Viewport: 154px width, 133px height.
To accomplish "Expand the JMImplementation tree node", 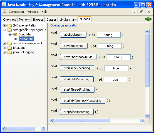I will click(x=4, y=25).
